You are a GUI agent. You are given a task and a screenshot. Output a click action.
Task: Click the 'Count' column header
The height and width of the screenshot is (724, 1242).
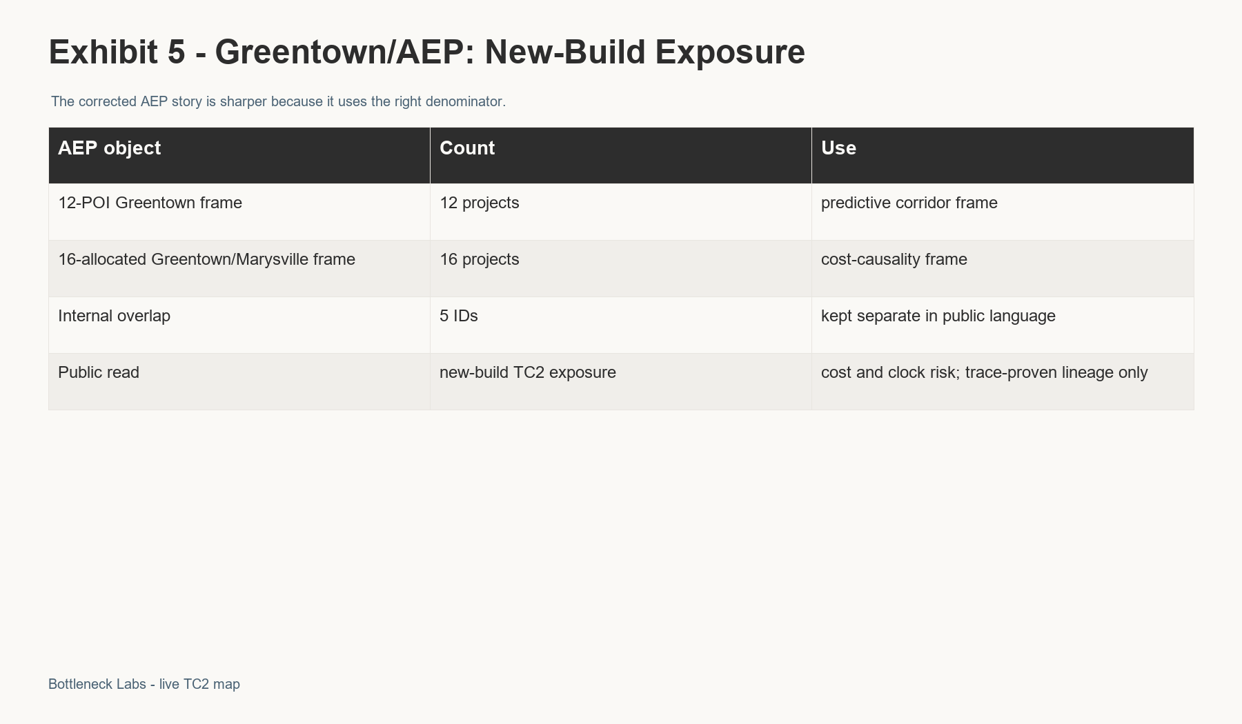click(621, 155)
